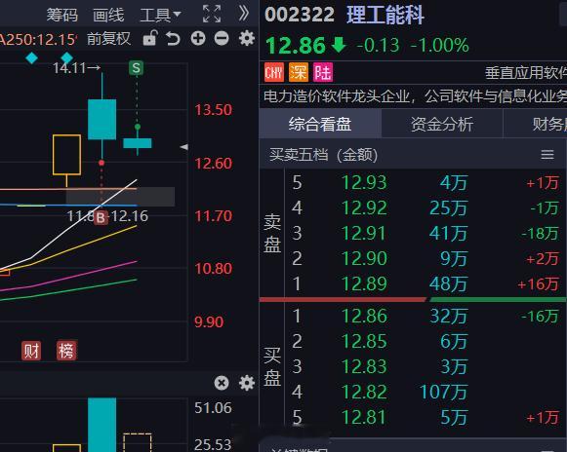567x452 pixels.
Task: Click the hollow yellow candlestick
Action: click(x=66, y=155)
